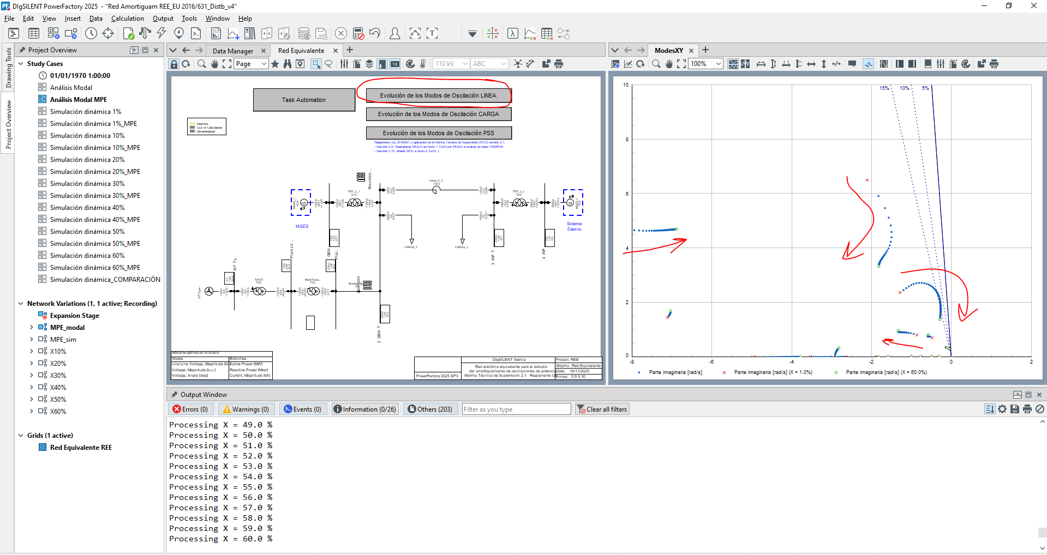Click the magnifier zoom icon in ModesXY toolbar

tap(656, 64)
